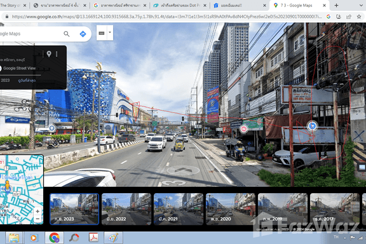Screen dimensions: 366x244
Task: Expand the input tool dropdown arrow
Action: pos(110,32)
